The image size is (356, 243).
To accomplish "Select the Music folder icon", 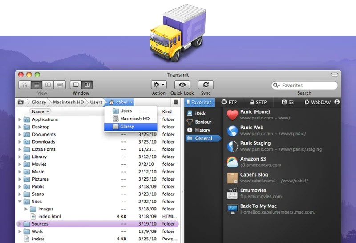I will tap(27, 172).
